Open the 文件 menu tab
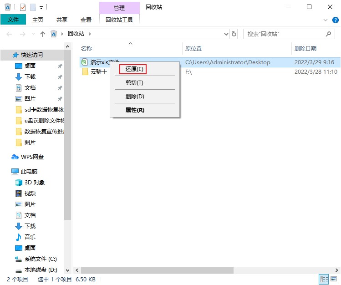Image resolution: width=341 pixels, height=285 pixels. [x=13, y=20]
